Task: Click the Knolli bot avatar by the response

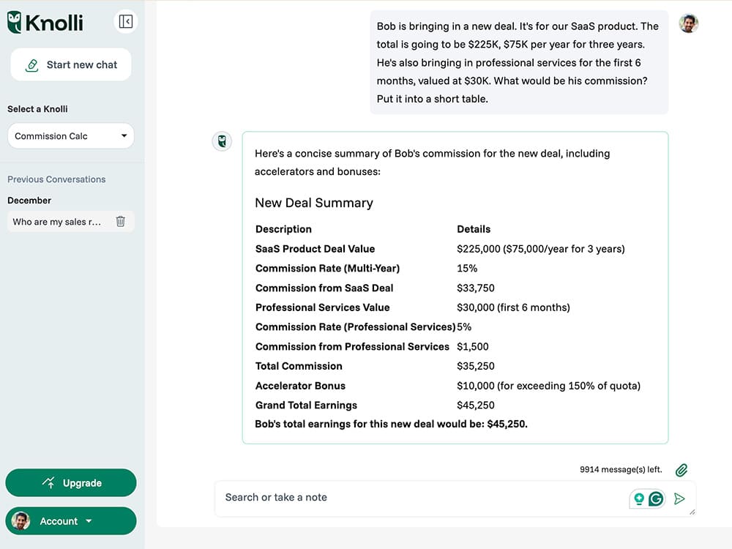Action: point(222,141)
